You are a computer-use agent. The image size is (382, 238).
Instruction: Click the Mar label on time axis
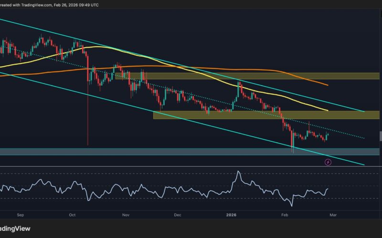[x=333, y=215]
